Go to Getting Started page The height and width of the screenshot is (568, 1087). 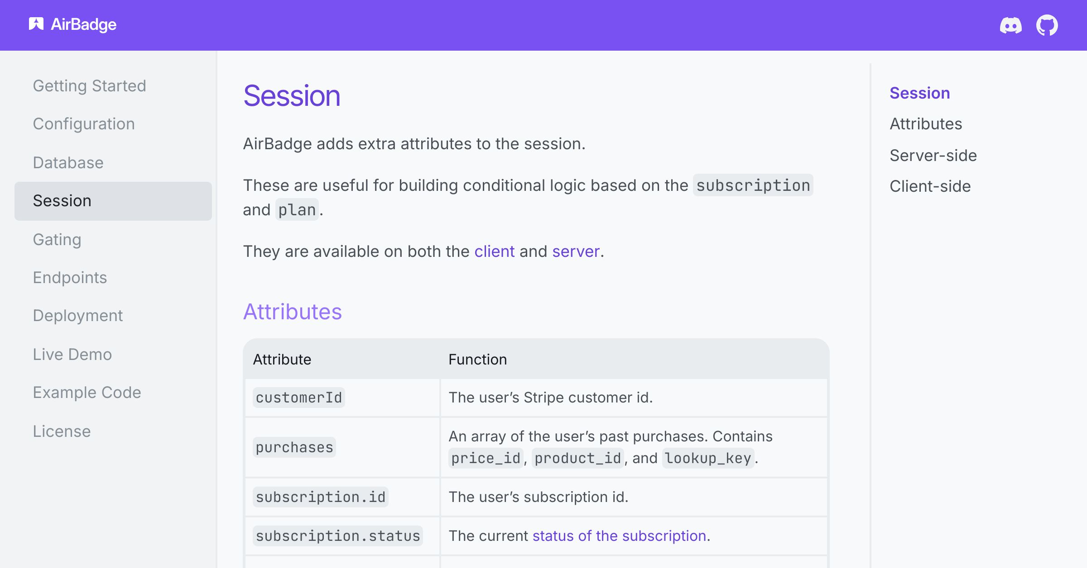pos(89,86)
